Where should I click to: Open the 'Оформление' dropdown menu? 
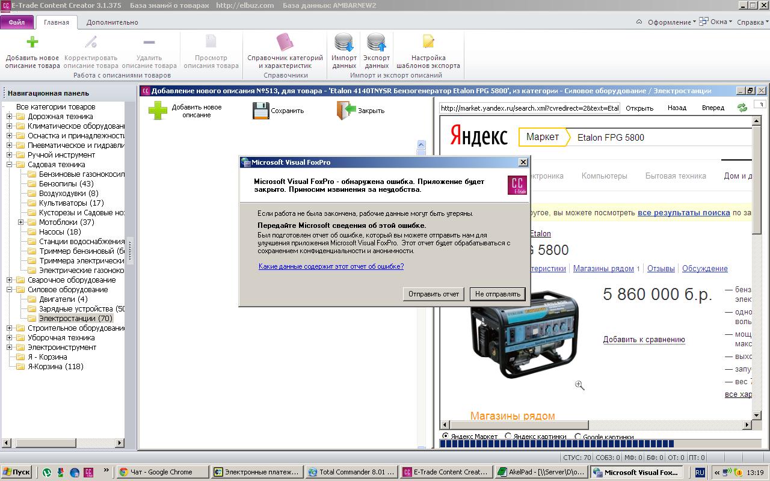pos(671,22)
